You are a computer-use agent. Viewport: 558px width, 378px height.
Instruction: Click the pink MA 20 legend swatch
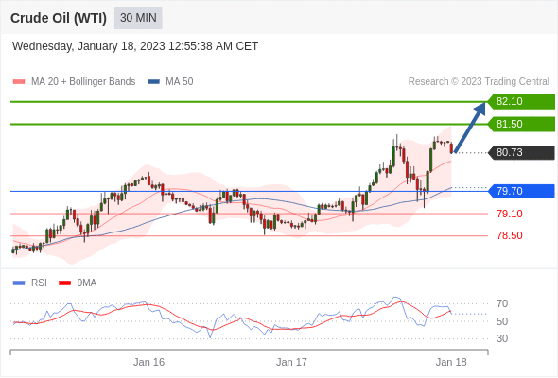click(x=19, y=82)
